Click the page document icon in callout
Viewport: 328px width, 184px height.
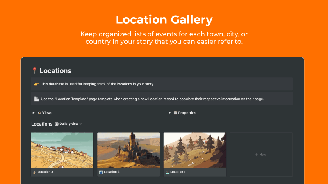click(x=36, y=99)
